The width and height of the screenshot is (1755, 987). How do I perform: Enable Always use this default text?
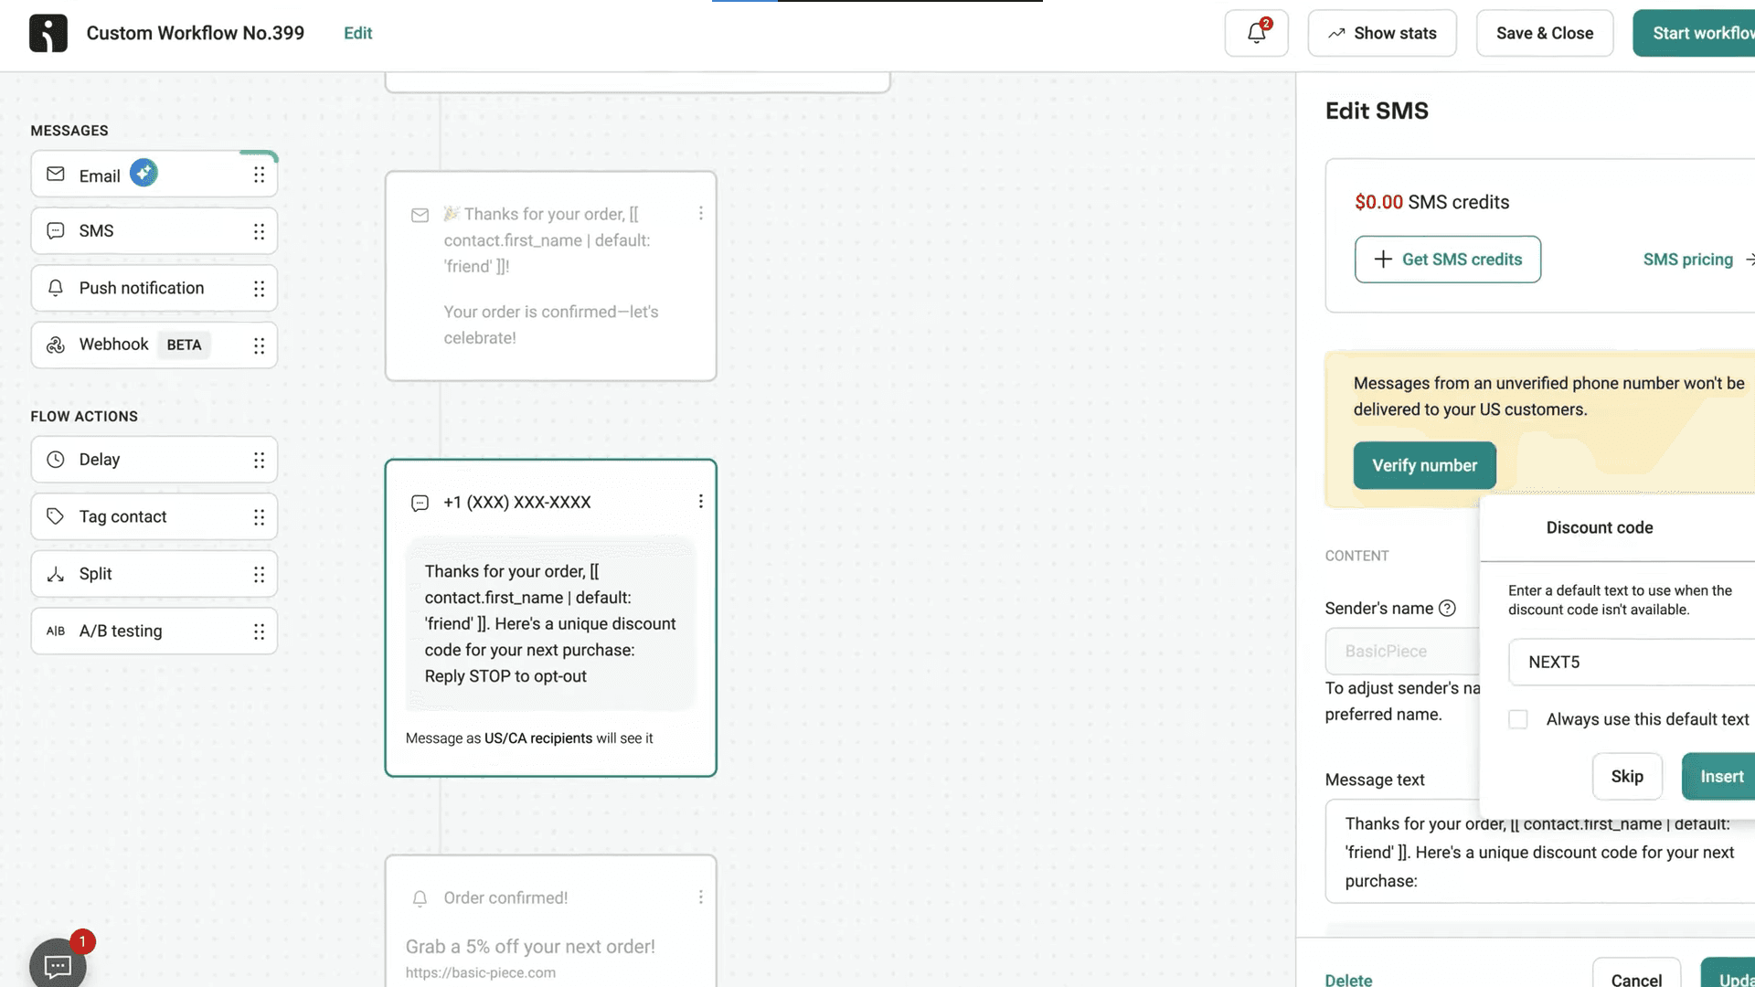(1517, 719)
